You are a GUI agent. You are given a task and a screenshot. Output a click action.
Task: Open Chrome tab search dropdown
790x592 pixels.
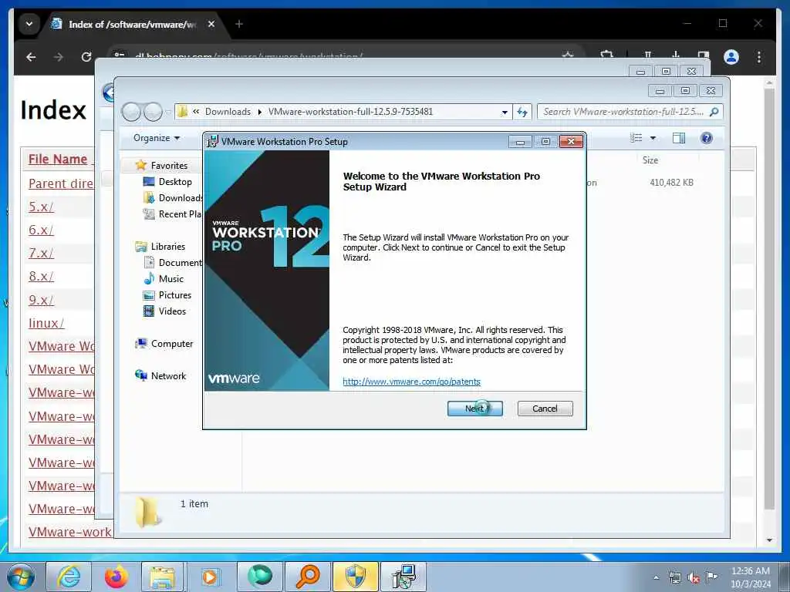(x=29, y=24)
